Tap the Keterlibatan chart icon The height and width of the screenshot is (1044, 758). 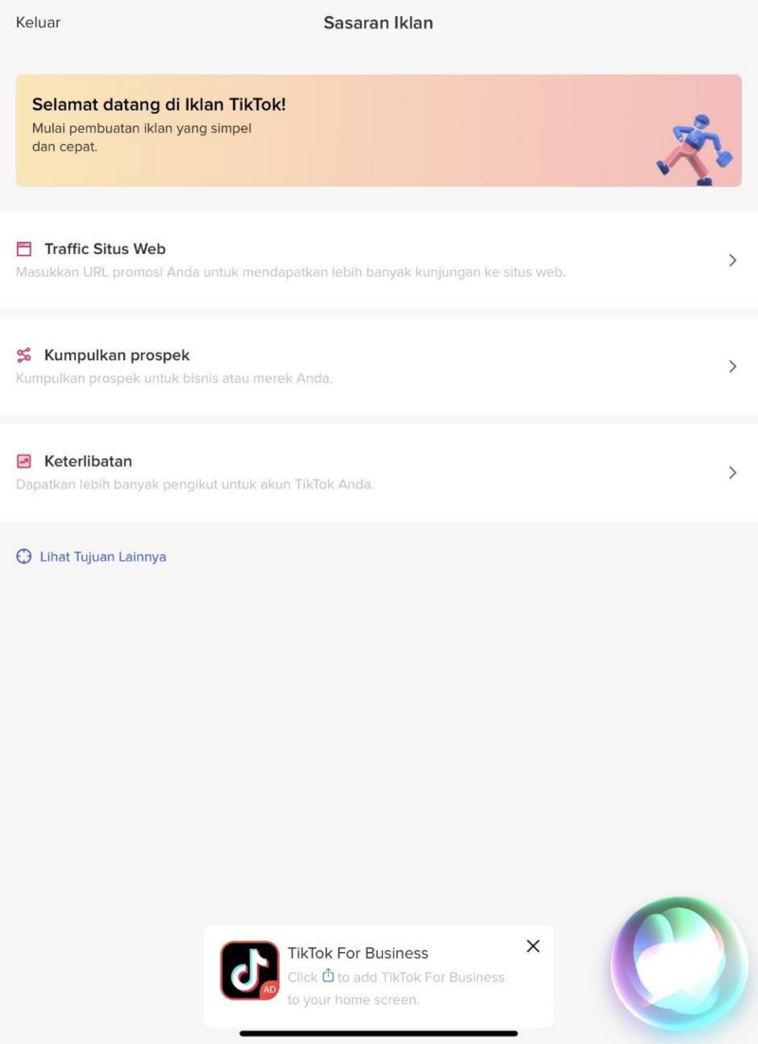[24, 461]
